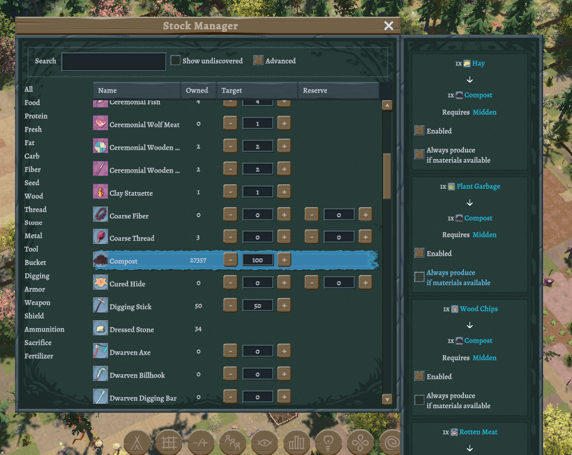Select the Fertilizer category filter
Image resolution: width=572 pixels, height=455 pixels.
point(38,356)
